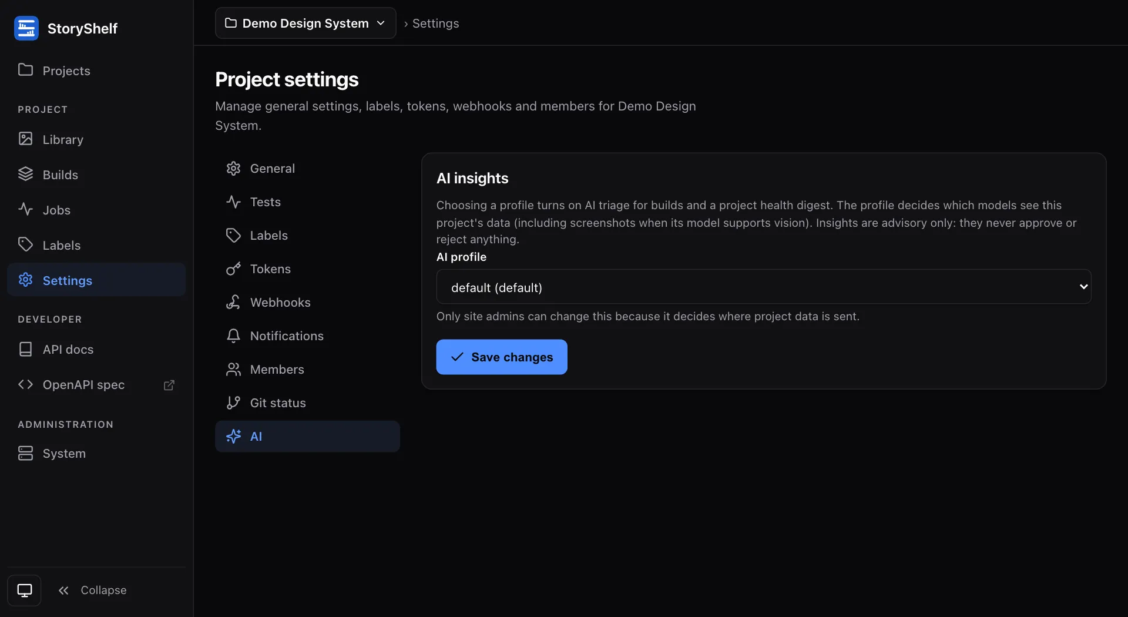
Task: Collapse the sidebar
Action: click(92, 590)
